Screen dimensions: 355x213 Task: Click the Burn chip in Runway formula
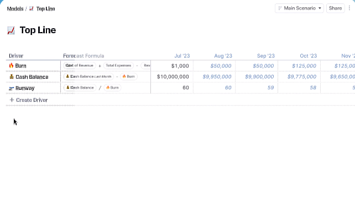(x=112, y=87)
